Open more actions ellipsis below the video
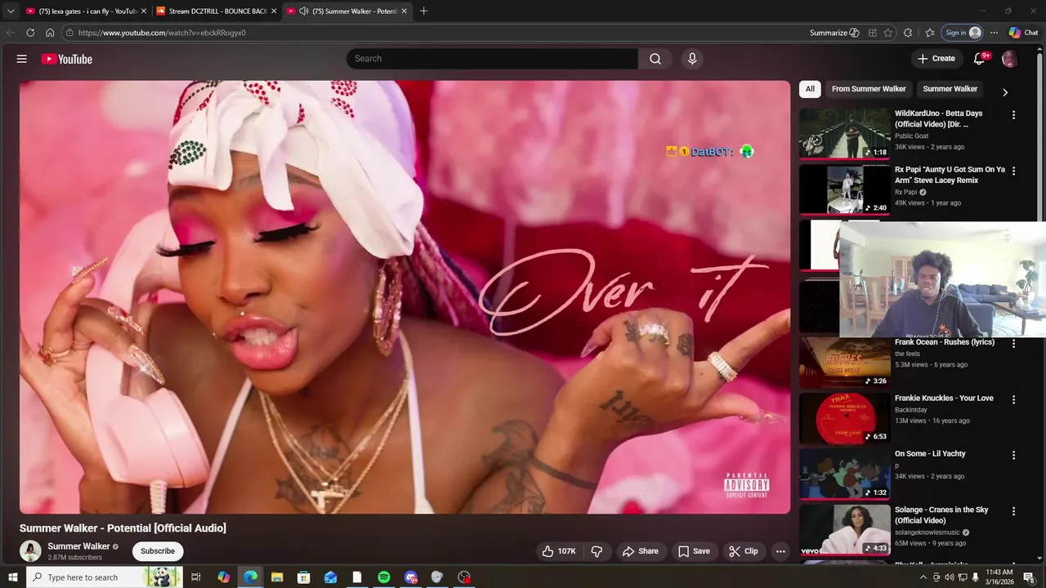Screen dimensions: 1046x588 pyautogui.click(x=780, y=551)
